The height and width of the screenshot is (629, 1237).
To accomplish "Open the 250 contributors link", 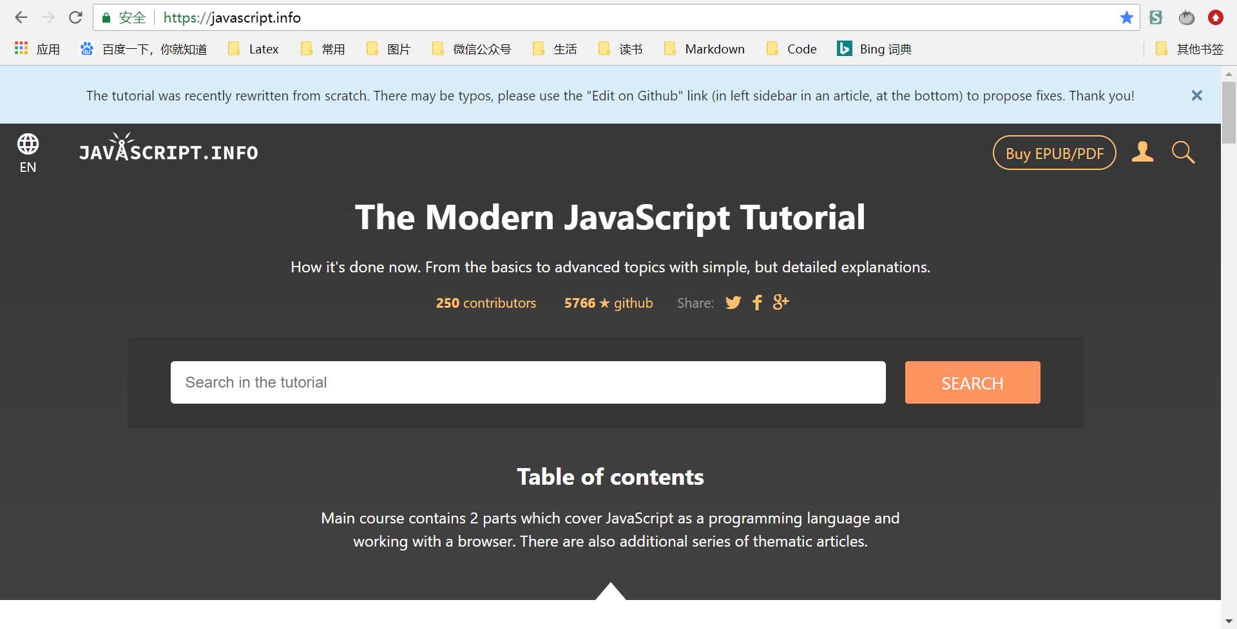I will coord(486,303).
